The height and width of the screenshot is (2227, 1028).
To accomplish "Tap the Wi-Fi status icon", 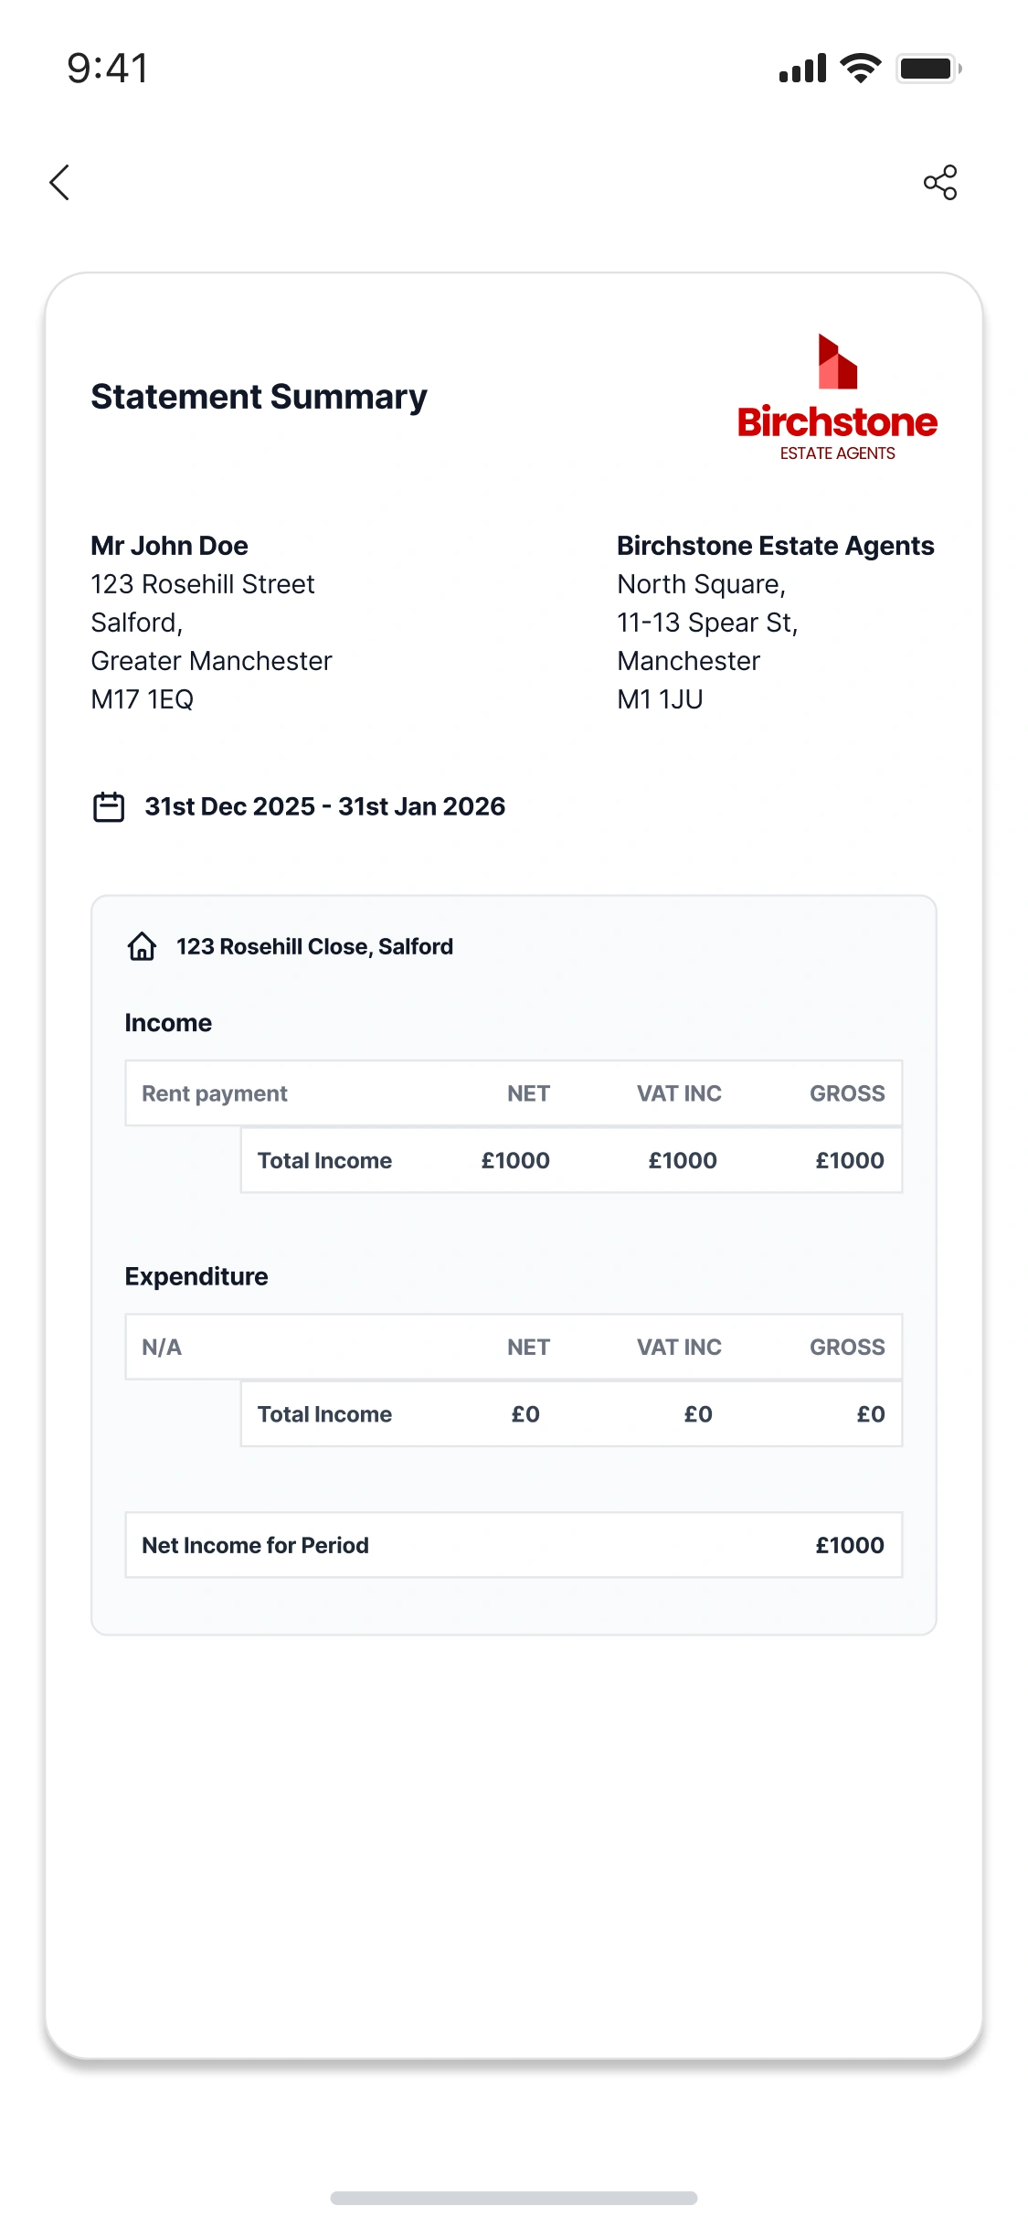I will pyautogui.click(x=860, y=69).
